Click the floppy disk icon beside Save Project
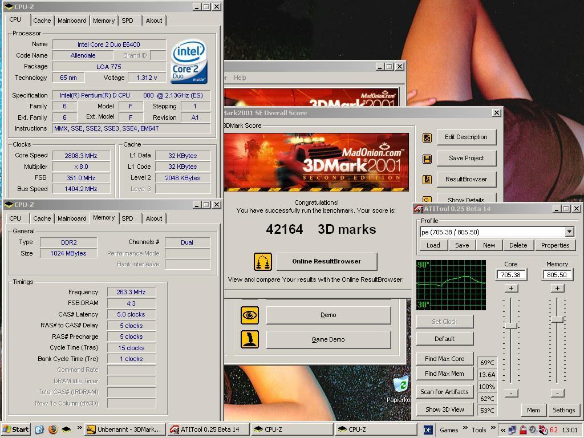The image size is (584, 438). [x=427, y=159]
